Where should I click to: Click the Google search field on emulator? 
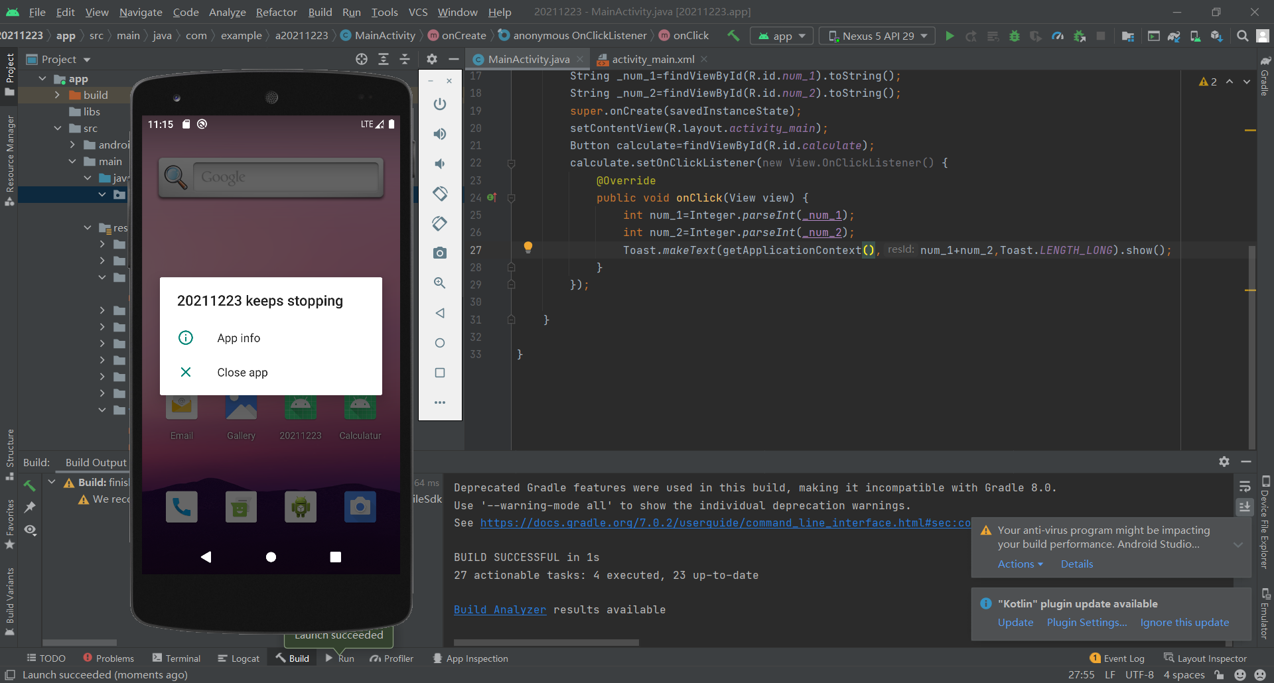pyautogui.click(x=286, y=177)
